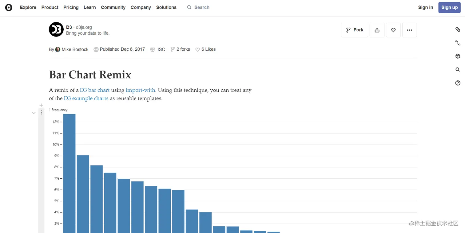Open the help question mark icon
This screenshot has width=465, height=233.
pos(458,83)
